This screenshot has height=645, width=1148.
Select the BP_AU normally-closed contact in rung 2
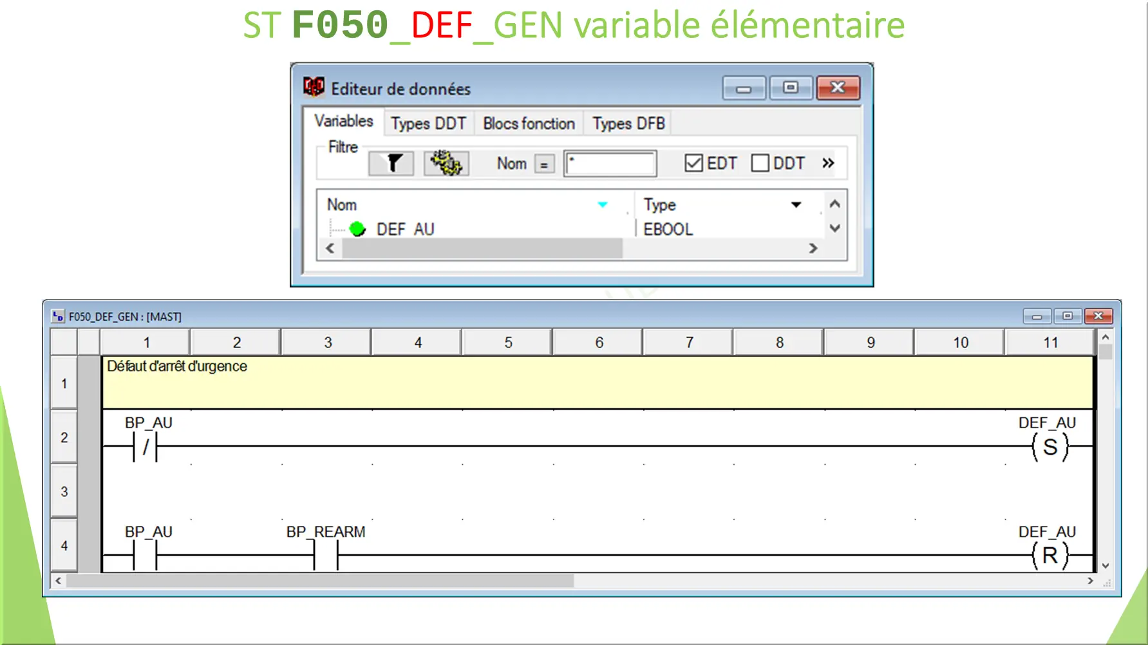144,446
